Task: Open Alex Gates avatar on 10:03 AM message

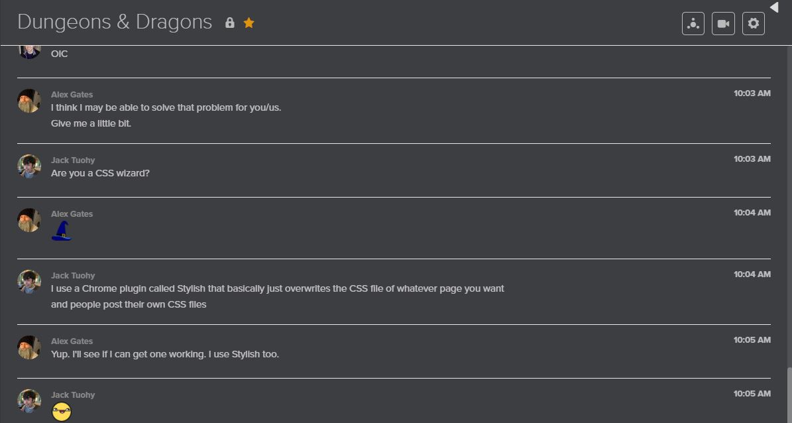Action: pyautogui.click(x=29, y=101)
